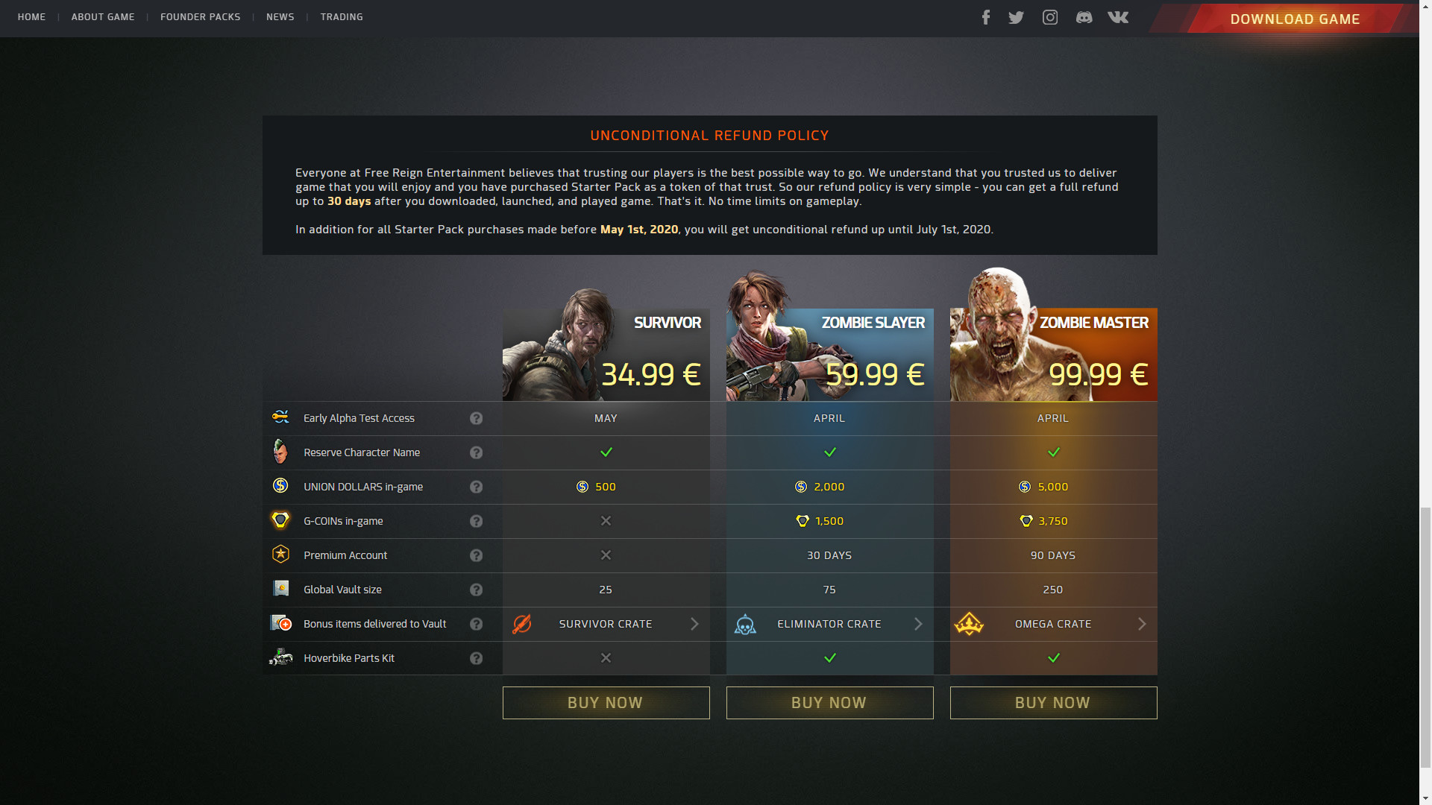Click the Omega Crate crown icon
Image resolution: width=1432 pixels, height=805 pixels.
point(969,624)
